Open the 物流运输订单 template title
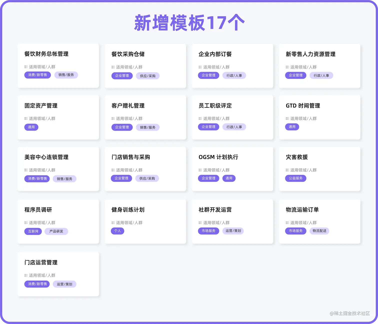 302,210
